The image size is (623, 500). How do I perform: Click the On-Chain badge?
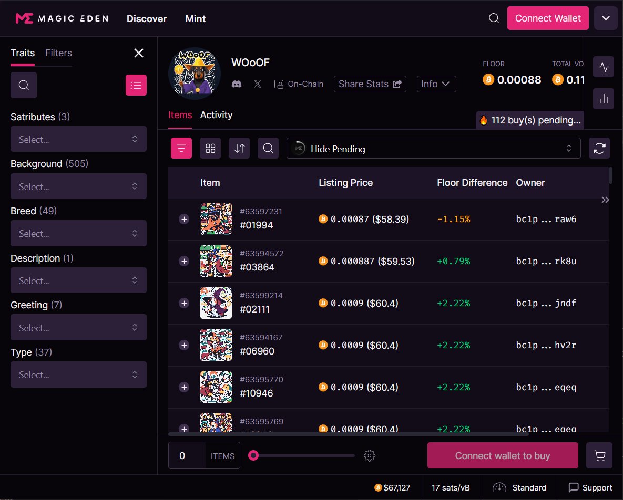pyautogui.click(x=299, y=84)
